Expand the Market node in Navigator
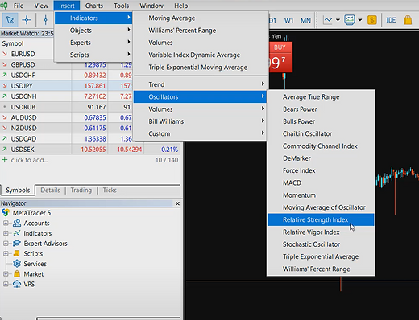Viewport: 419px width, 320px height. pos(6,274)
